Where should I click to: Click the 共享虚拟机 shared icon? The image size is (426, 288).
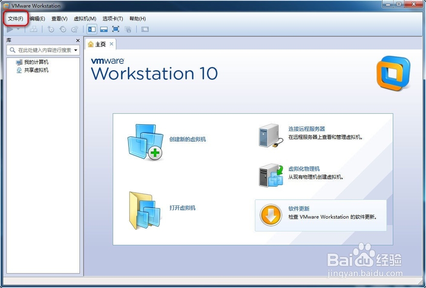tap(19, 70)
